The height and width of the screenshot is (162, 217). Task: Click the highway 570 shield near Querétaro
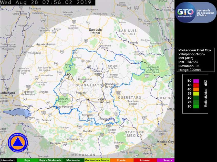(x=119, y=93)
